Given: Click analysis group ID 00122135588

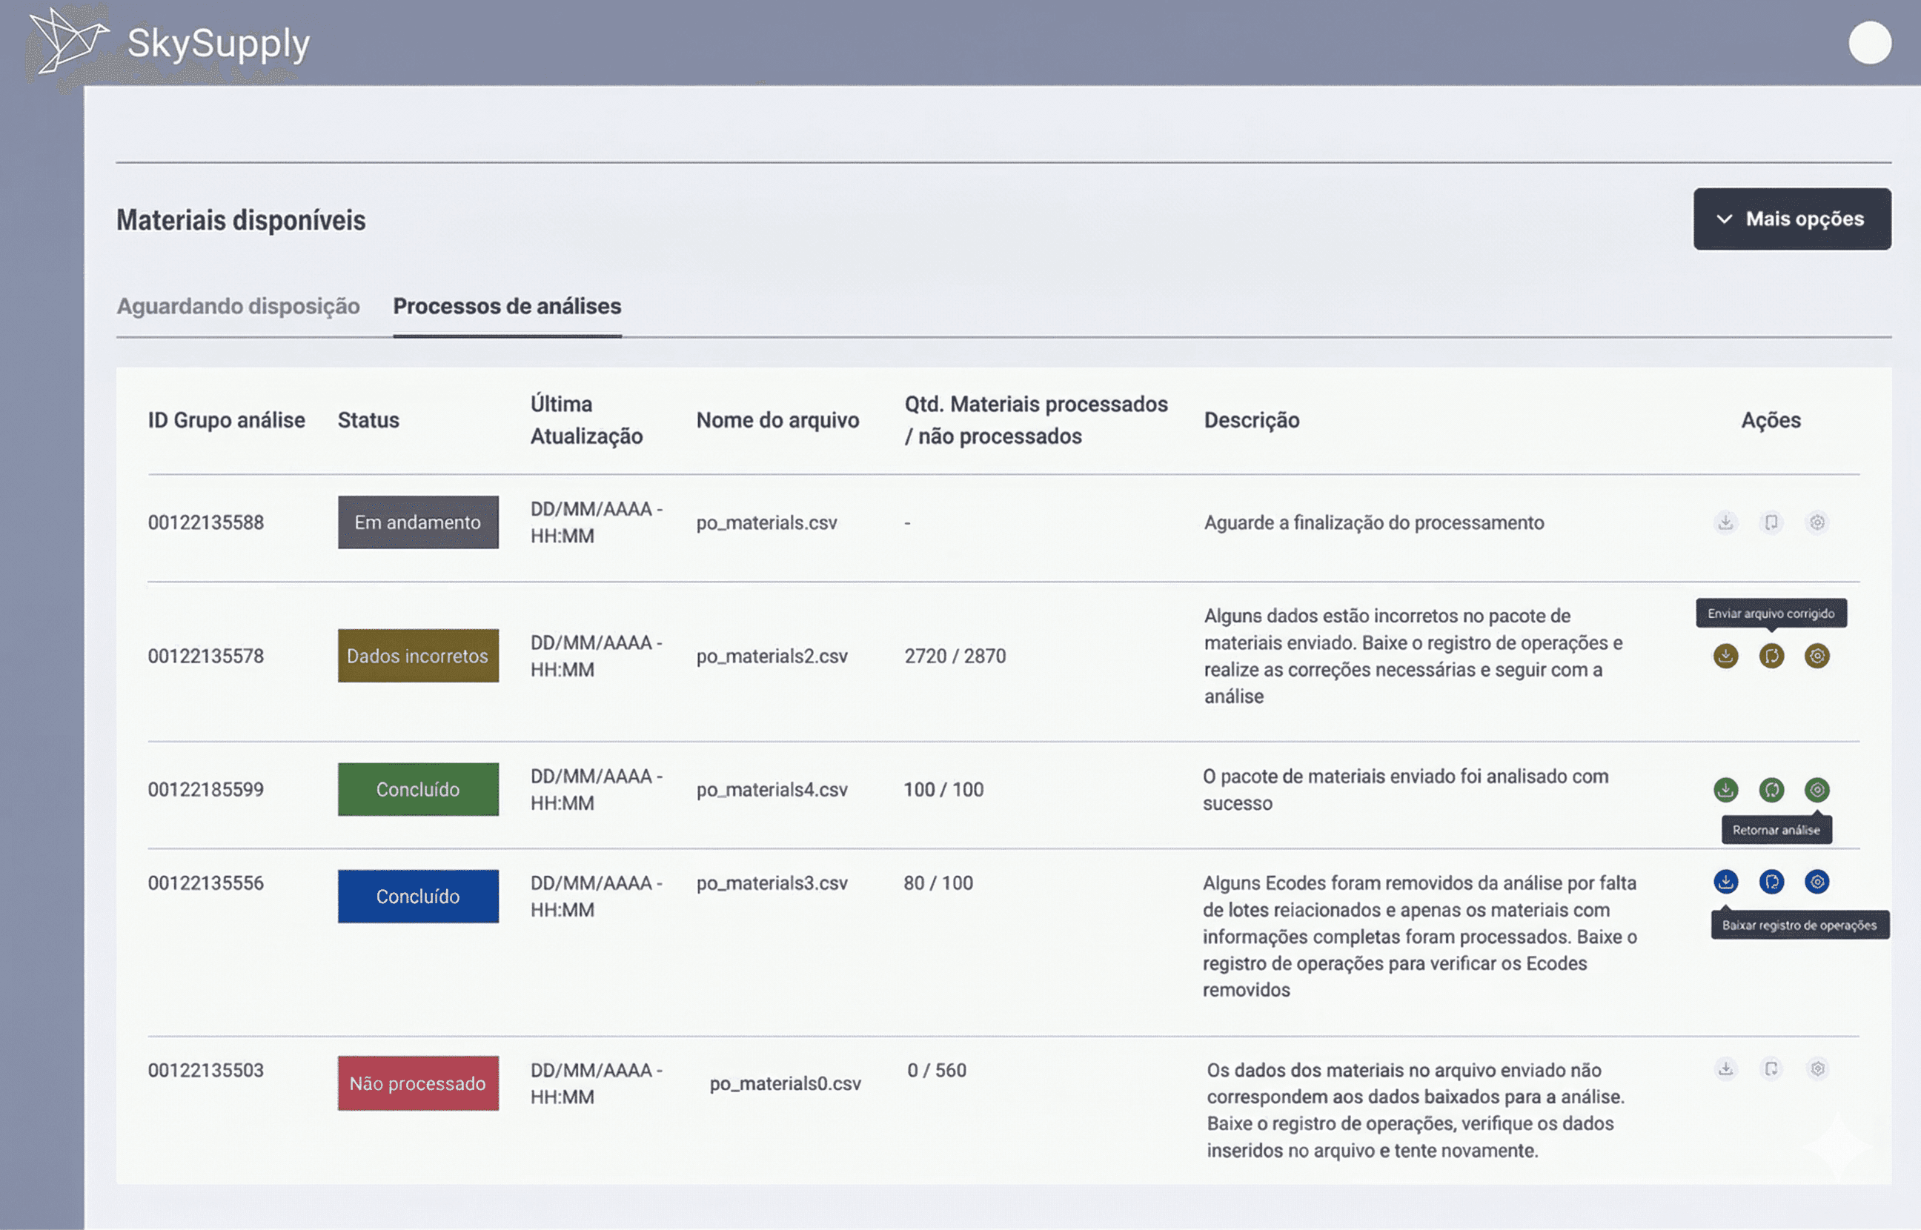Looking at the screenshot, I should 205,522.
